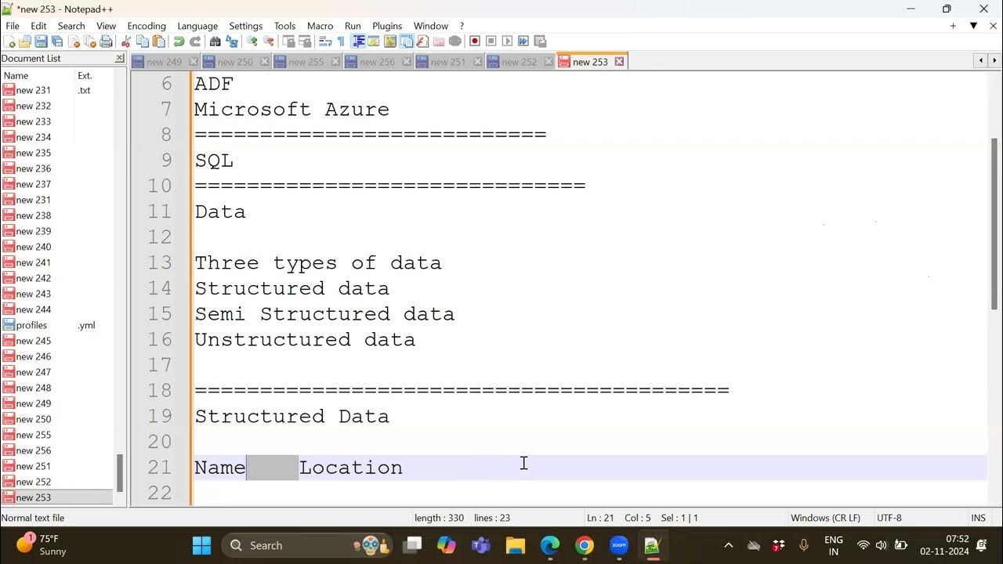Click the taskbar Search box
Screen dimensions: 1003x564
[306, 545]
